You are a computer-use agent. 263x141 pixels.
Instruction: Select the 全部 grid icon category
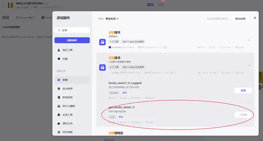tap(59, 80)
